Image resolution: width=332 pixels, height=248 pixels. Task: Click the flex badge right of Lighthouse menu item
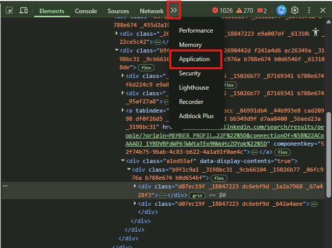point(229,85)
